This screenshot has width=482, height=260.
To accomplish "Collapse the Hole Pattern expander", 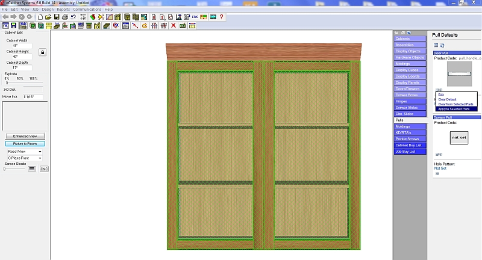I will click(x=436, y=173).
